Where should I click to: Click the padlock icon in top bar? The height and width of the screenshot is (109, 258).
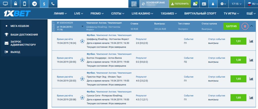[x=15, y=4]
